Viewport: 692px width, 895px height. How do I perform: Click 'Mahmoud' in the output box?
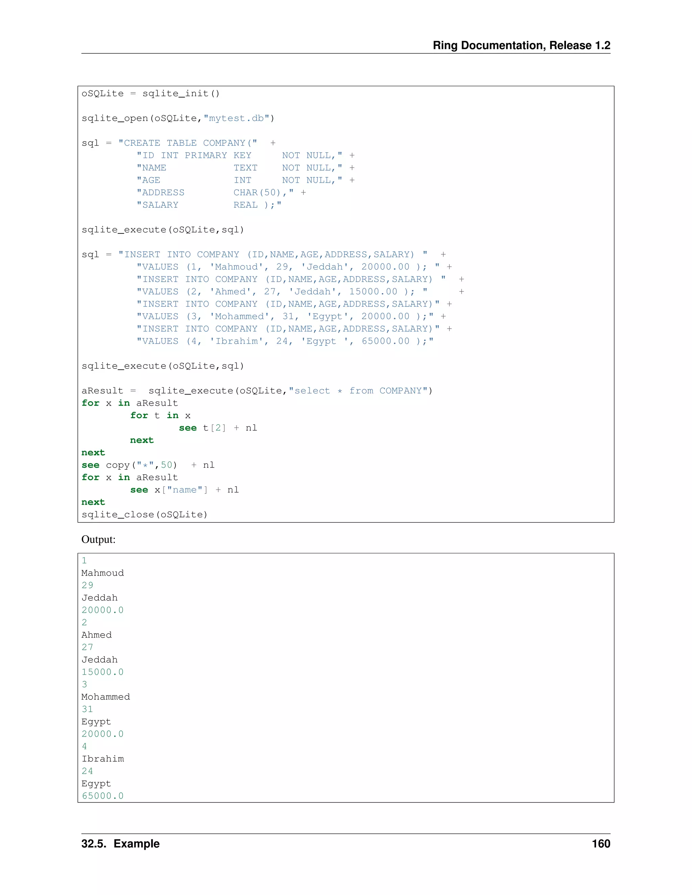point(102,573)
